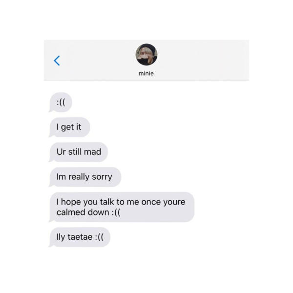Screen dimensions: 293x293
Task: Go back using the blue chevron
Action: [x=57, y=61]
